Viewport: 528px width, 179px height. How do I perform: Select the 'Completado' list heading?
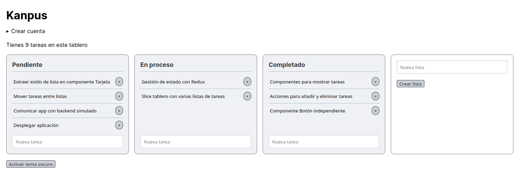coord(287,65)
